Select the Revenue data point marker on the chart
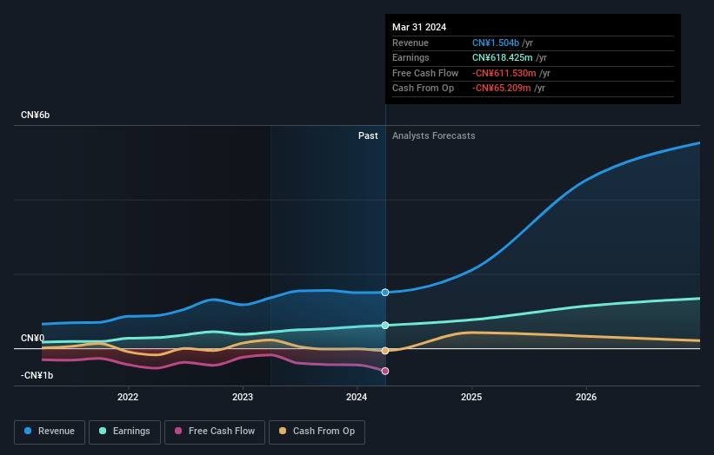 [385, 293]
